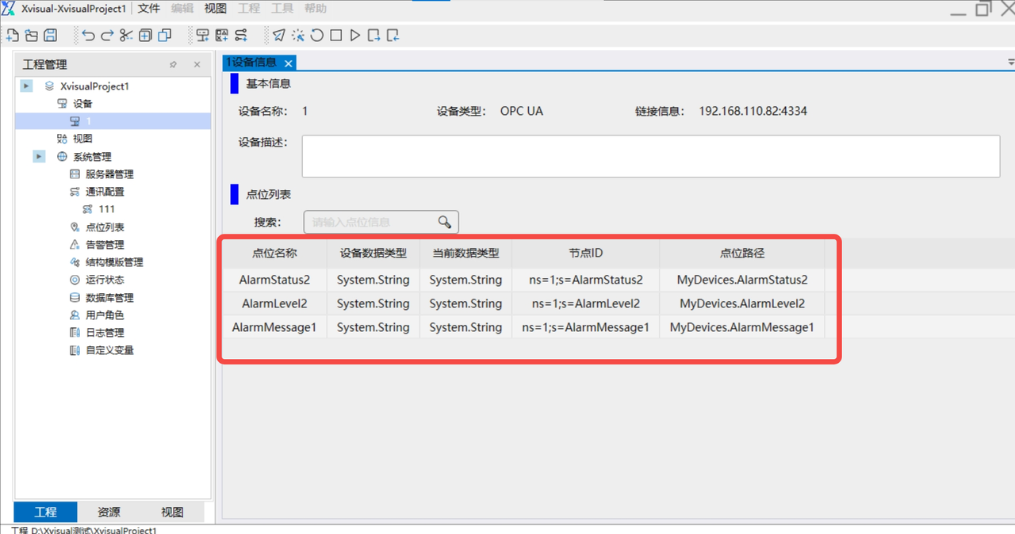The height and width of the screenshot is (534, 1015).
Task: Click the import icon with left arrow
Action: click(393, 35)
